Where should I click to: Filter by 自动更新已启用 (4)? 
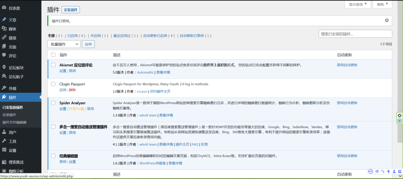click(x=159, y=35)
